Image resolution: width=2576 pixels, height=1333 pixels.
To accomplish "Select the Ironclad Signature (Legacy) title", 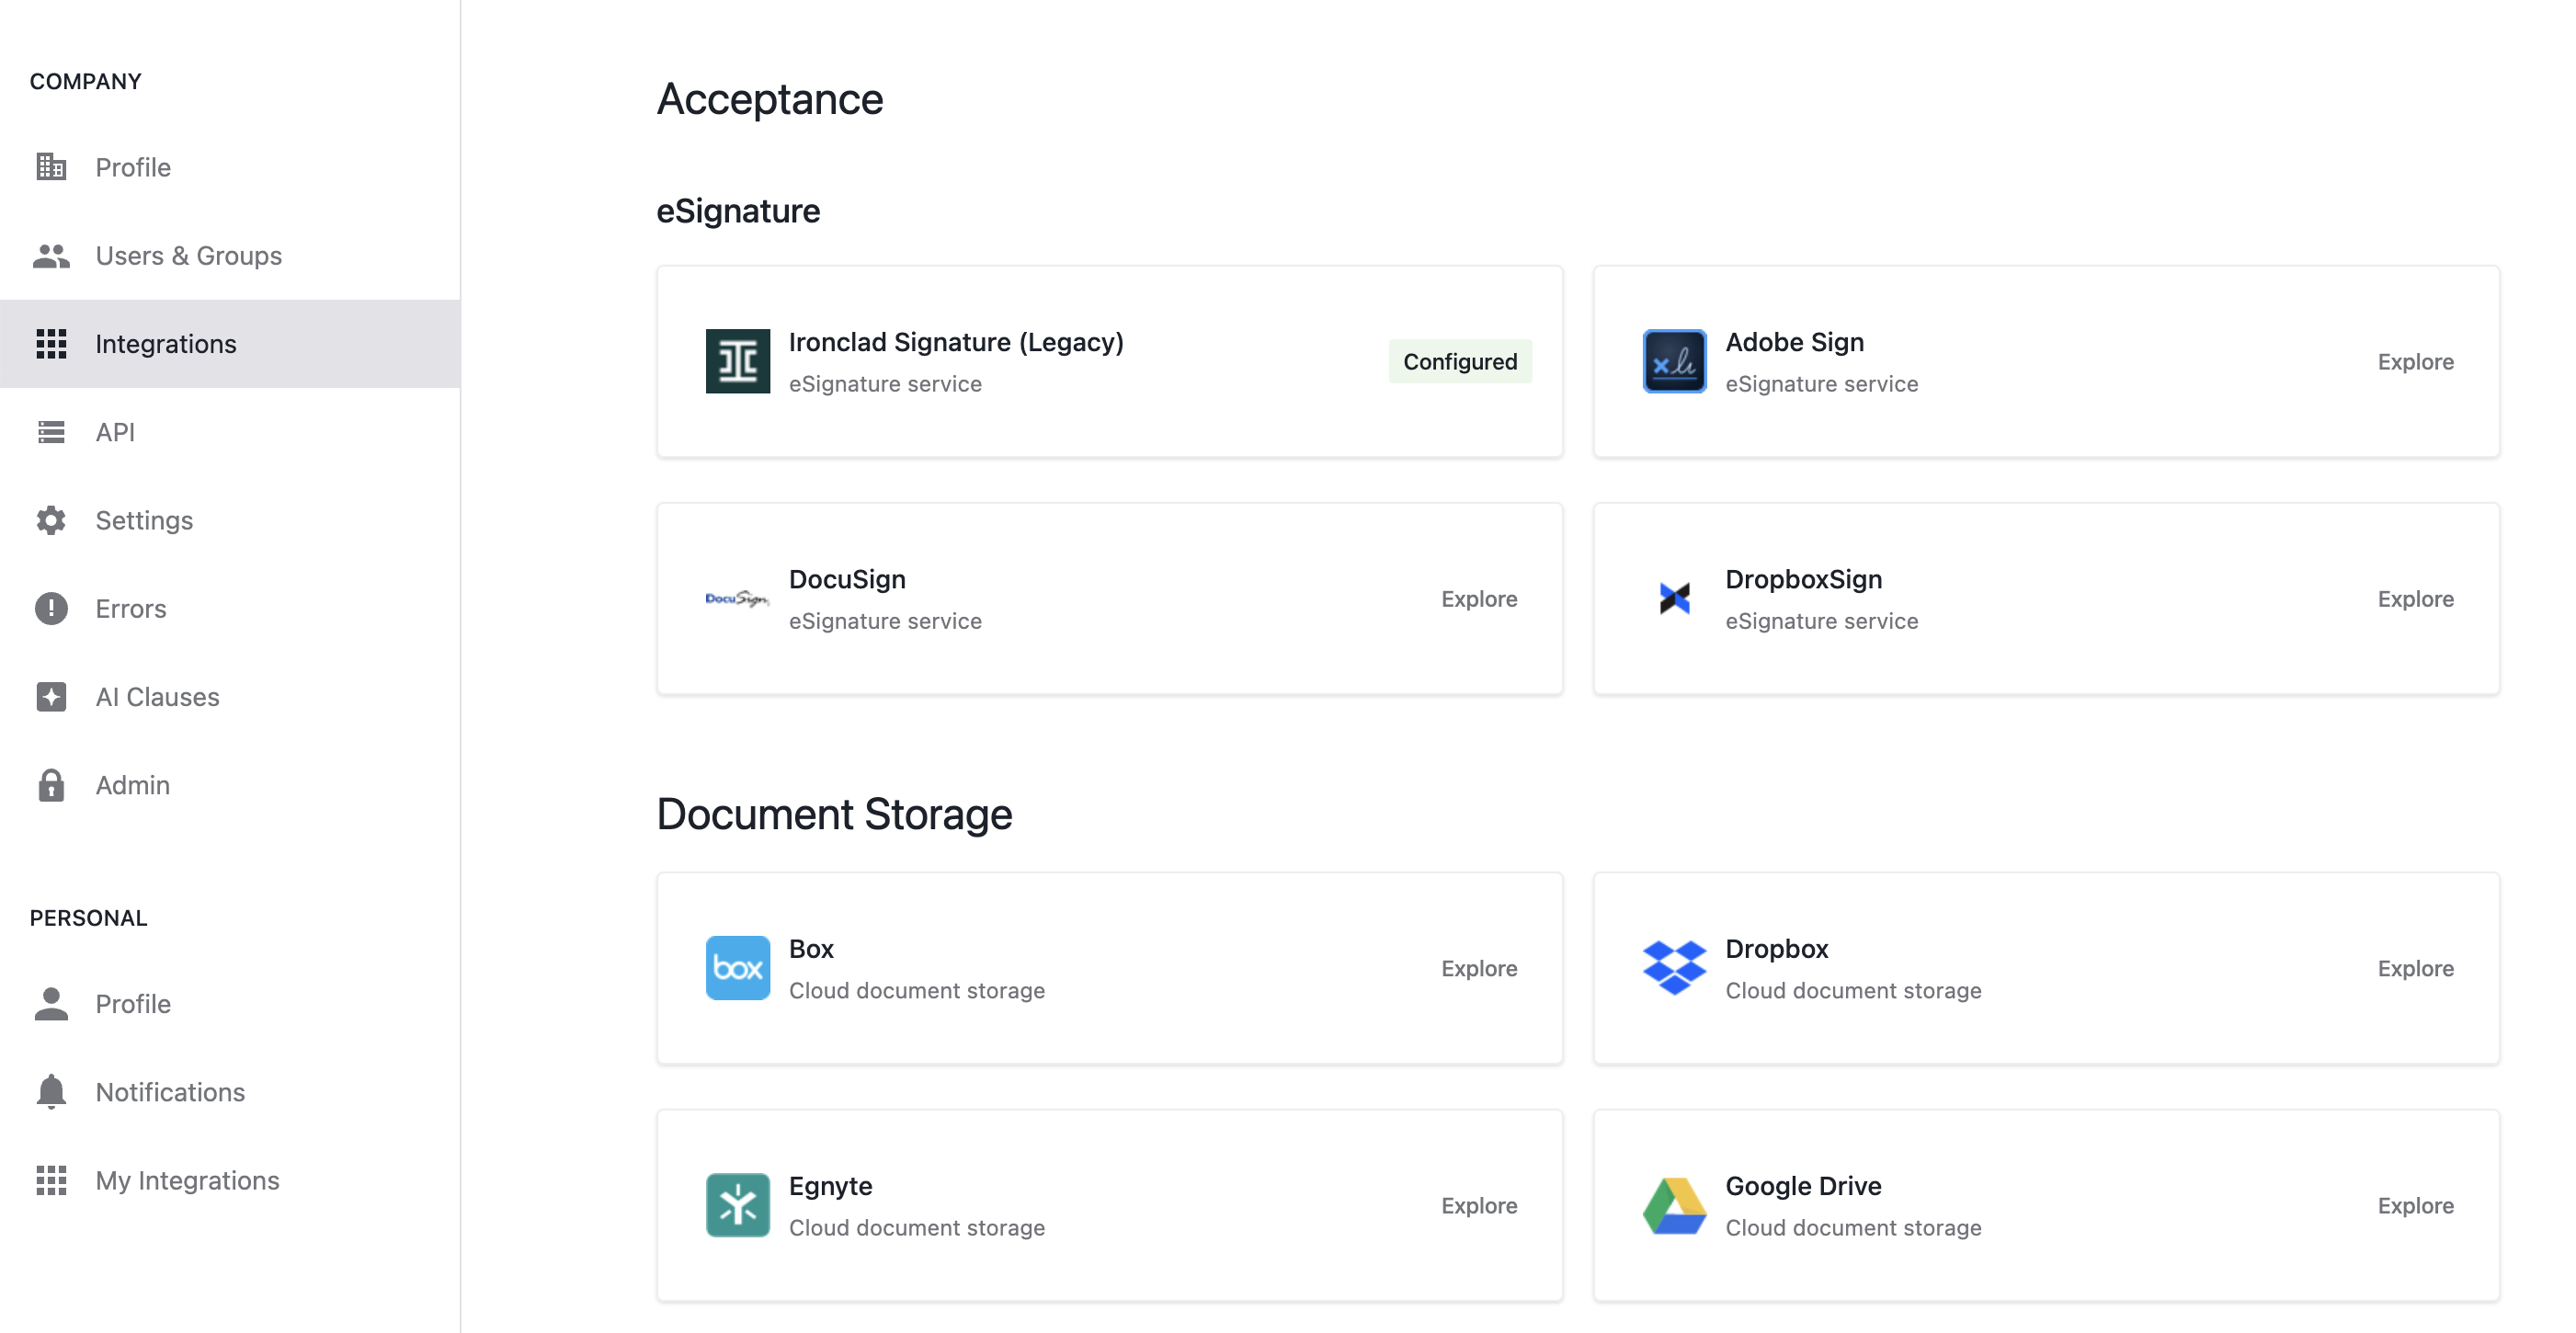I will [x=956, y=342].
